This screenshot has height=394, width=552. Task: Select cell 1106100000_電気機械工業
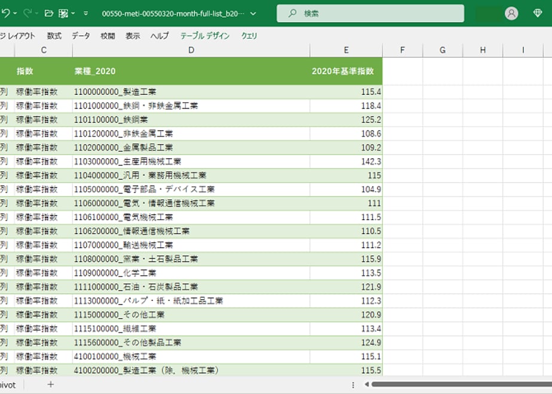coord(191,217)
